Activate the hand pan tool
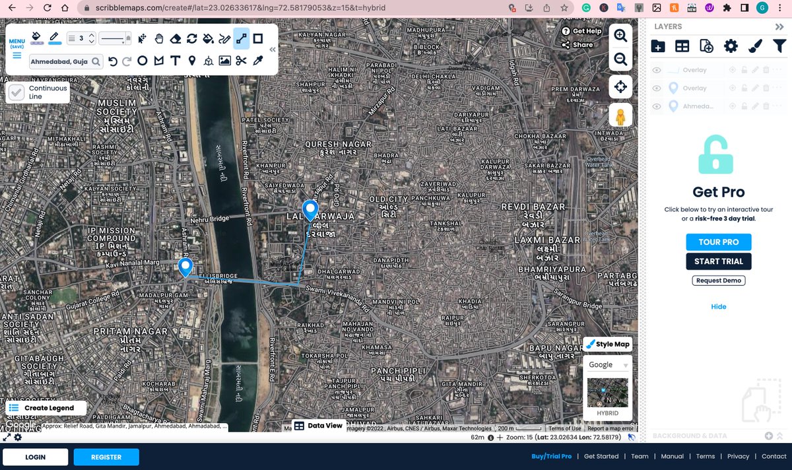The height and width of the screenshot is (470, 792). [159, 38]
